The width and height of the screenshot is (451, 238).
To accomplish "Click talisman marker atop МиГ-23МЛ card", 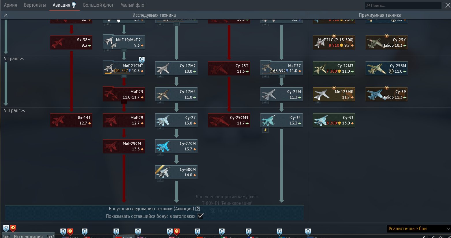I will click(x=334, y=88).
